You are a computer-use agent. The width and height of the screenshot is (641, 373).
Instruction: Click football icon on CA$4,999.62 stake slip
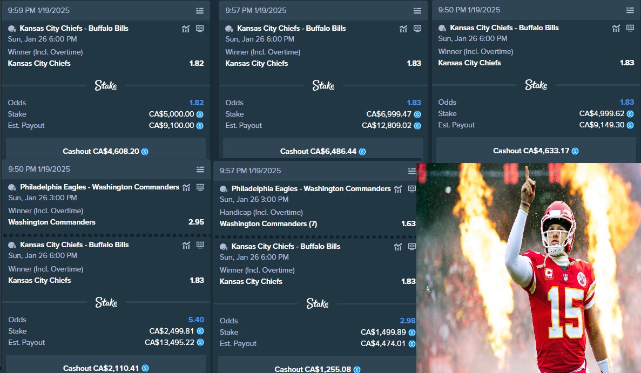[x=442, y=28]
